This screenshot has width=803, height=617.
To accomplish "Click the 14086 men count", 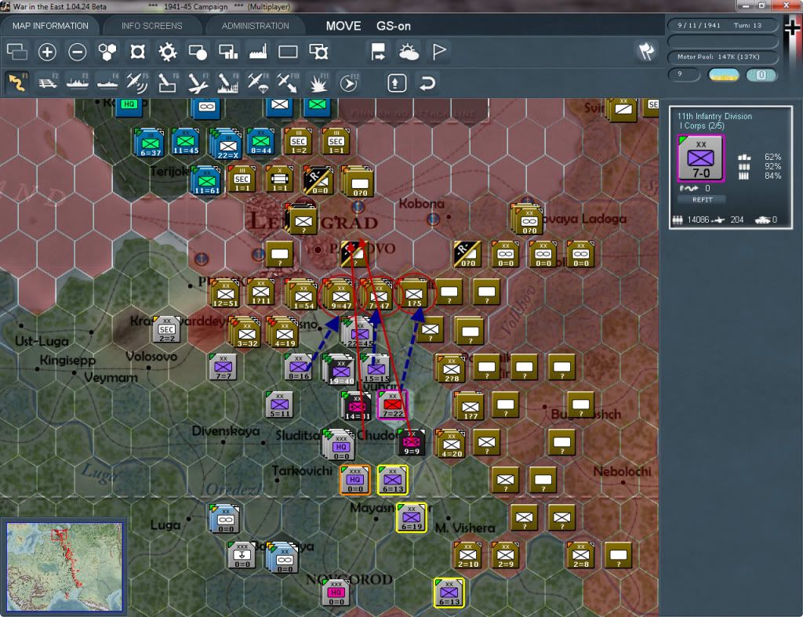I will (x=698, y=220).
